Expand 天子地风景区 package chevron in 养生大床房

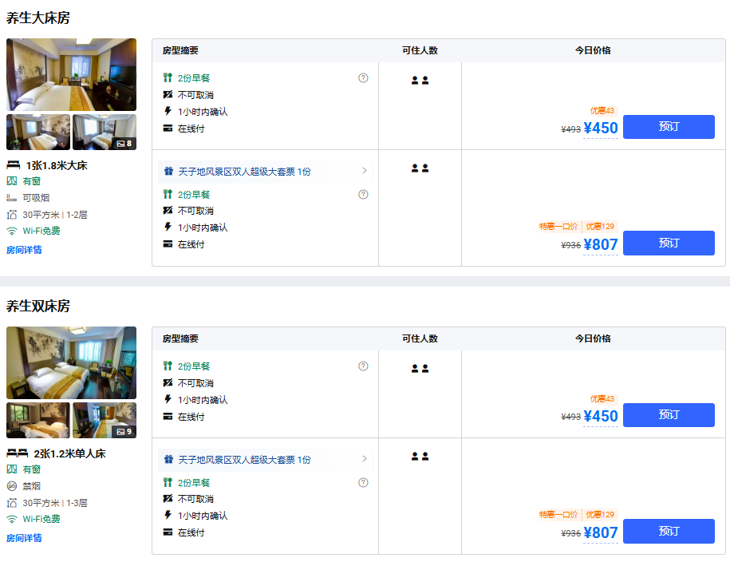365,171
